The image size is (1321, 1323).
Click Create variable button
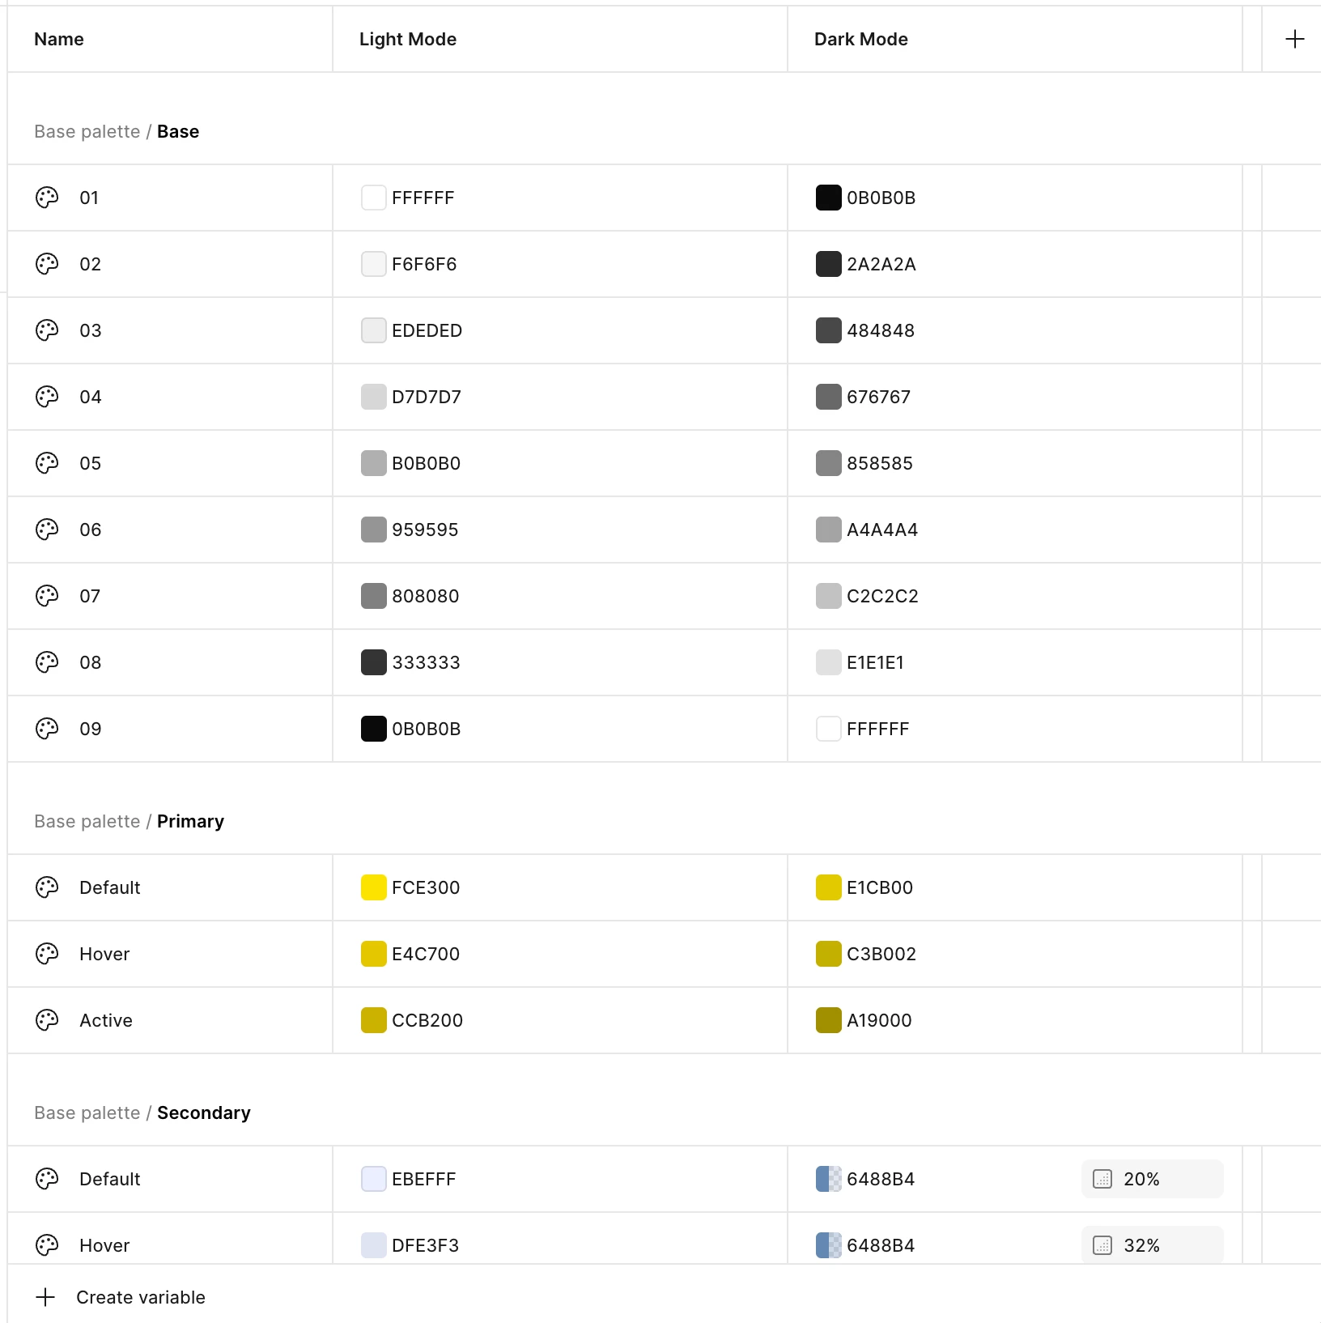pos(121,1297)
